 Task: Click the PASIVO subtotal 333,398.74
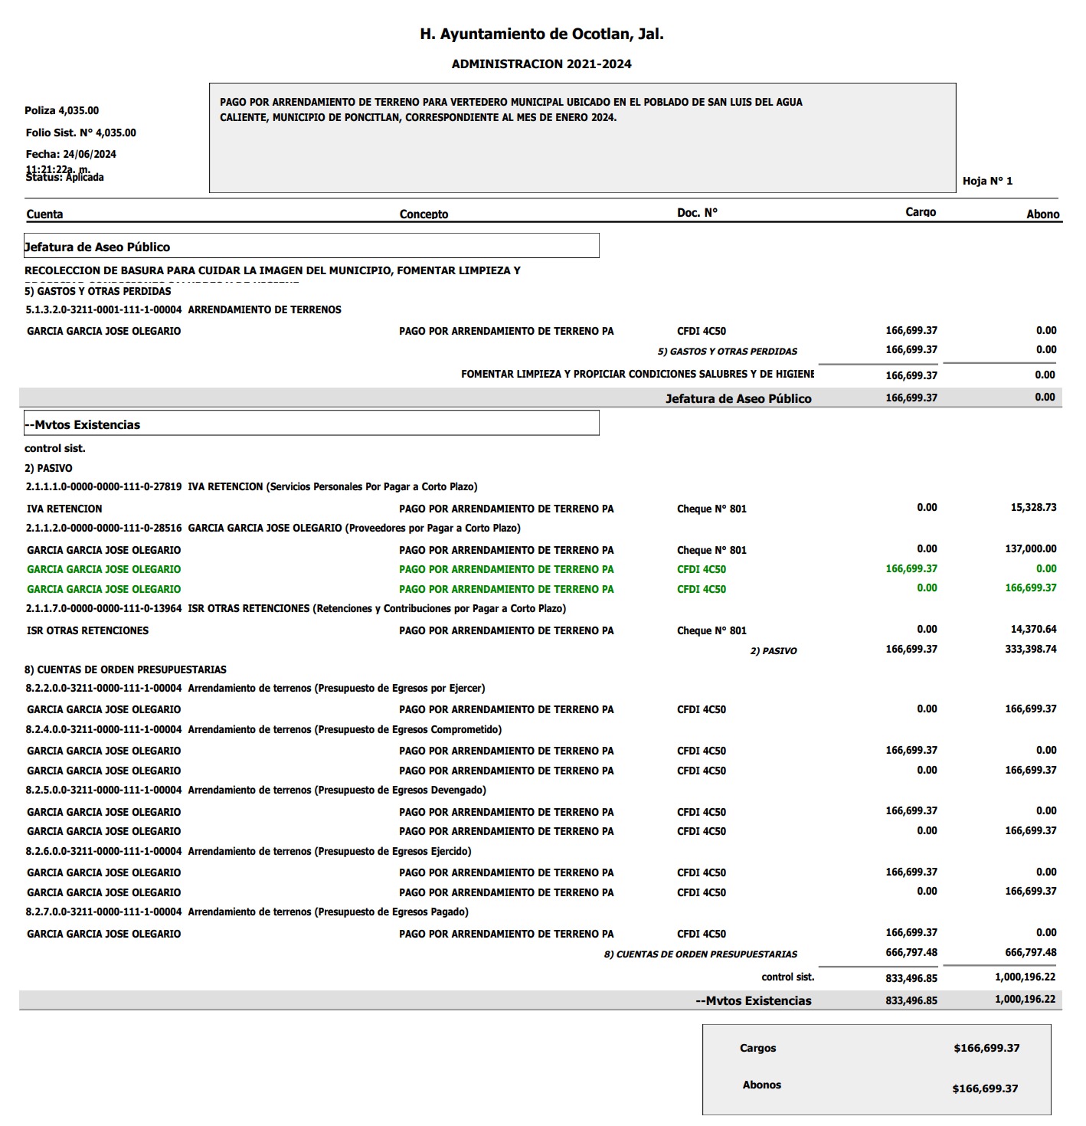[1030, 650]
